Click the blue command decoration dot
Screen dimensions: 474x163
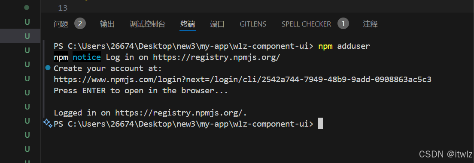point(48,68)
